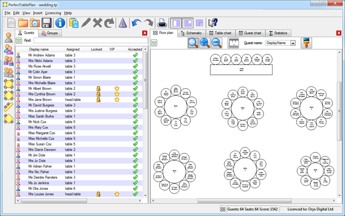
Task: Toggle VIP star for Mrs Cynthia Brown
Action: pyautogui.click(x=117, y=94)
